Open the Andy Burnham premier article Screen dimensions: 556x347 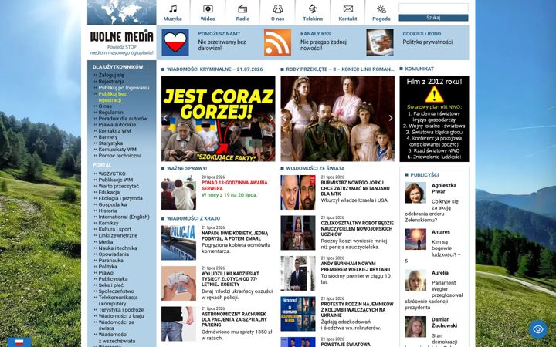[x=355, y=266]
